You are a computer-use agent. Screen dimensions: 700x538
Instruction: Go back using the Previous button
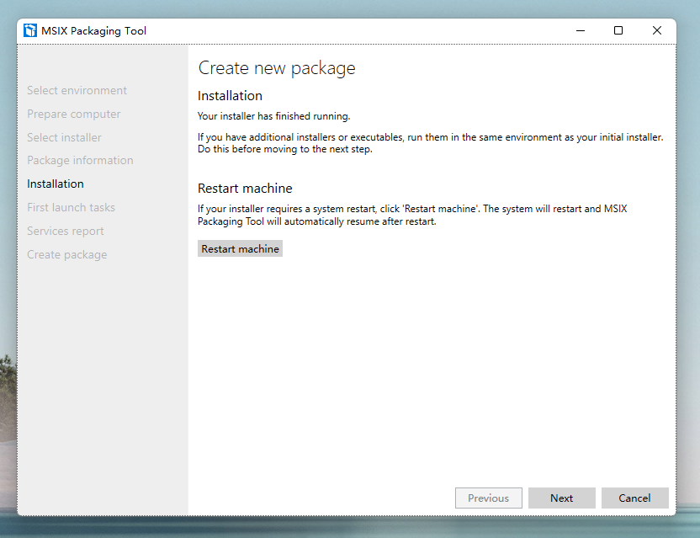tap(488, 498)
